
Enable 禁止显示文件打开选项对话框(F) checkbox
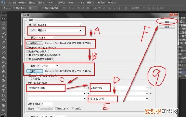(27, 55)
